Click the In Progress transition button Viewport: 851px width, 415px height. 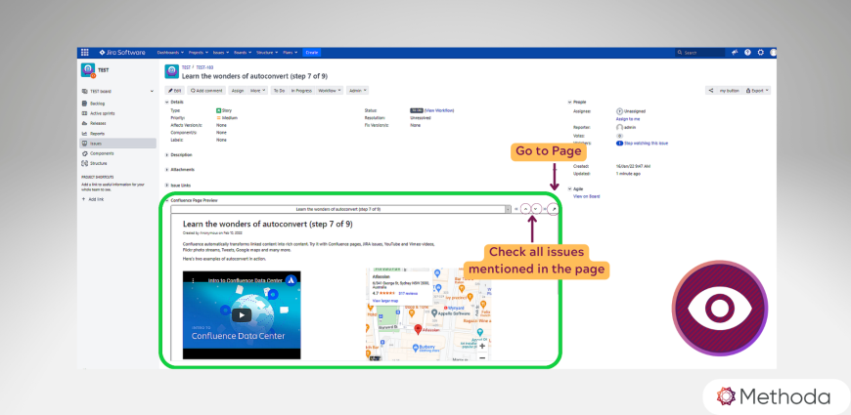click(x=301, y=91)
